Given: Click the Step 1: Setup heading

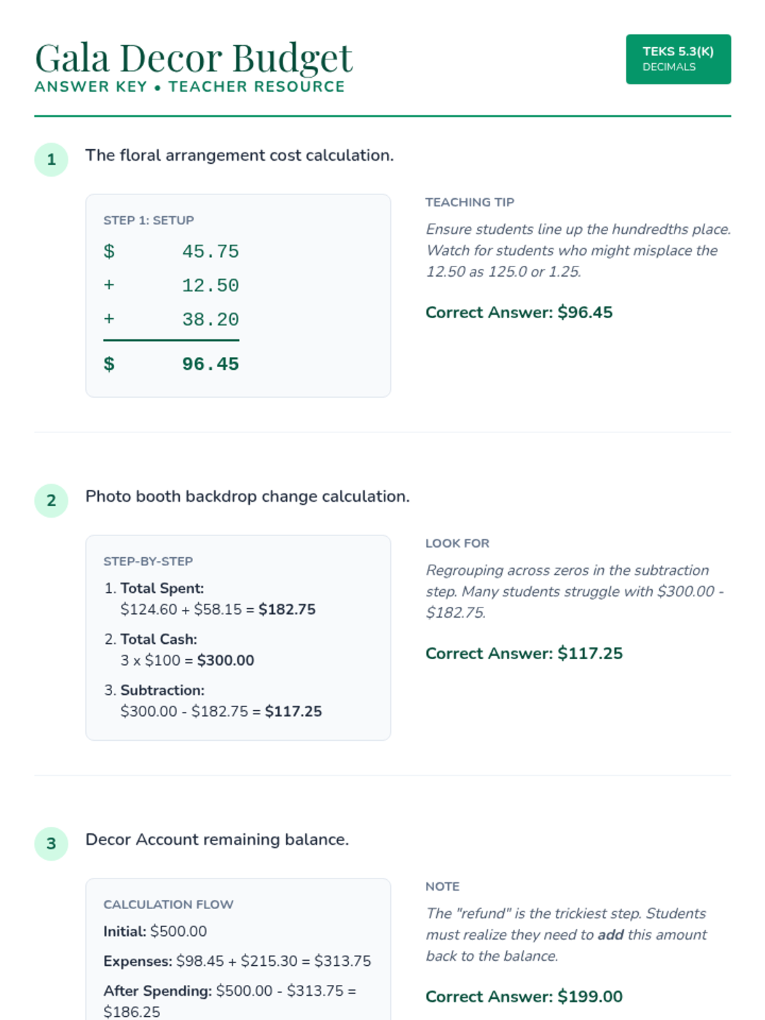Looking at the screenshot, I should click(x=149, y=221).
